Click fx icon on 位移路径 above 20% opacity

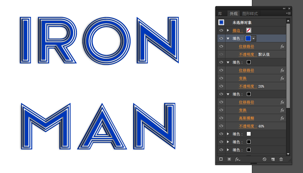[x=282, y=70]
